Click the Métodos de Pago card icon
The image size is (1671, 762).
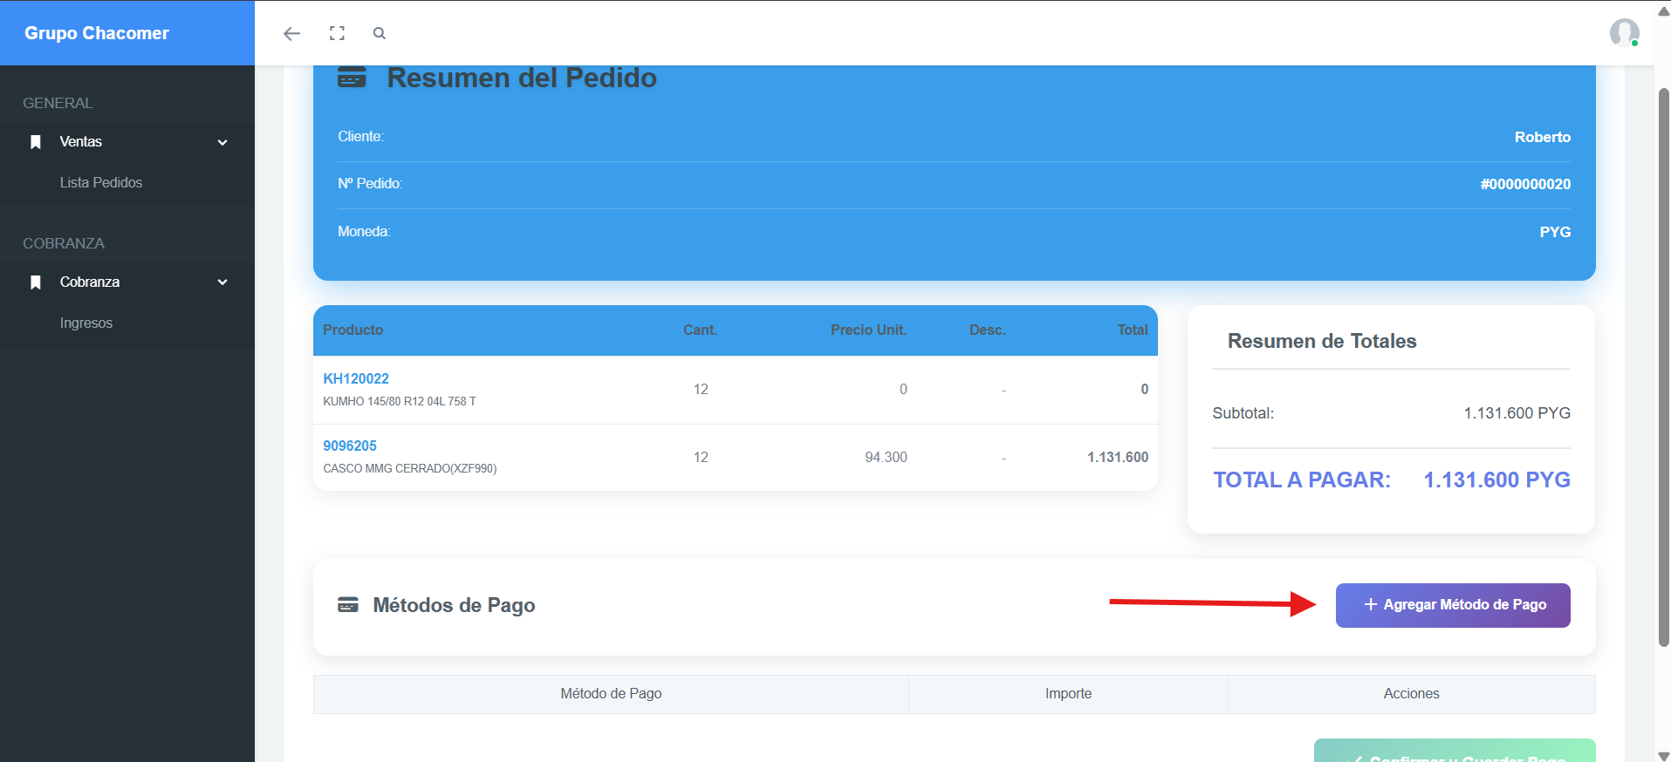coord(348,605)
